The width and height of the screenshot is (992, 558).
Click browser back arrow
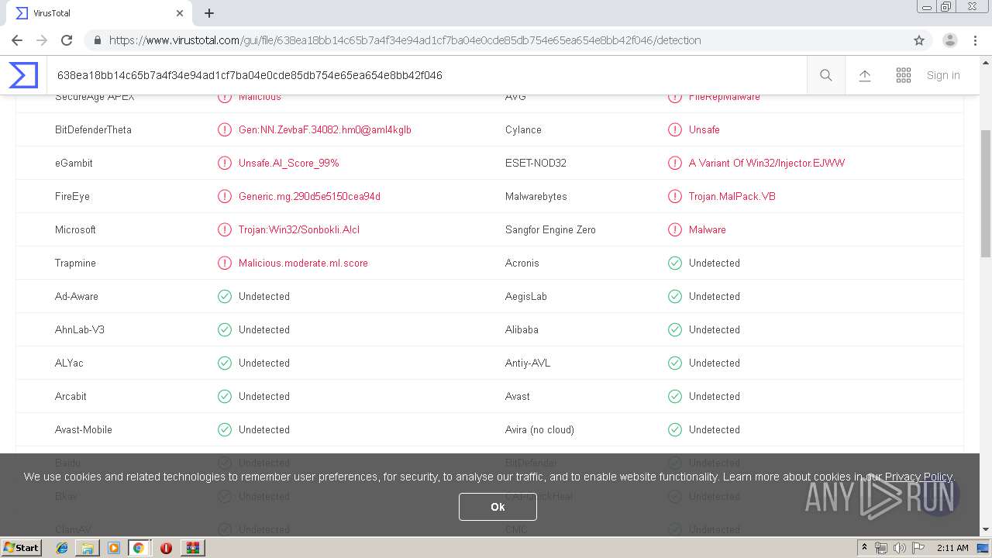[17, 40]
